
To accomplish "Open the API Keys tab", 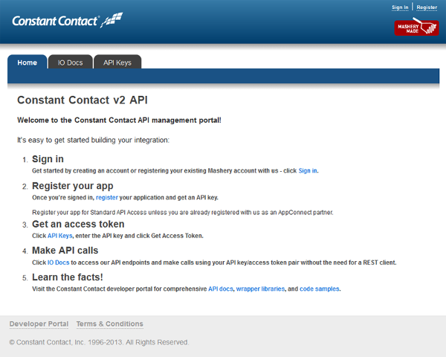I will [x=117, y=62].
